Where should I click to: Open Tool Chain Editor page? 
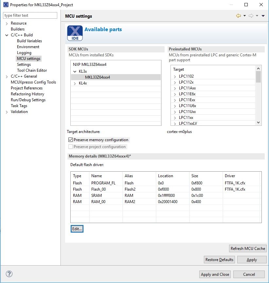32,70
